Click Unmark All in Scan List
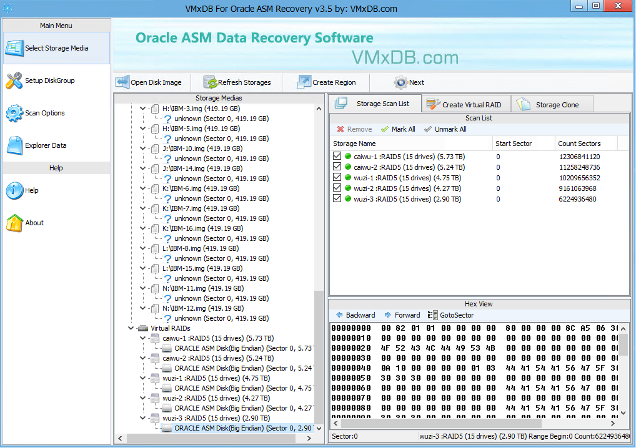 click(x=445, y=129)
